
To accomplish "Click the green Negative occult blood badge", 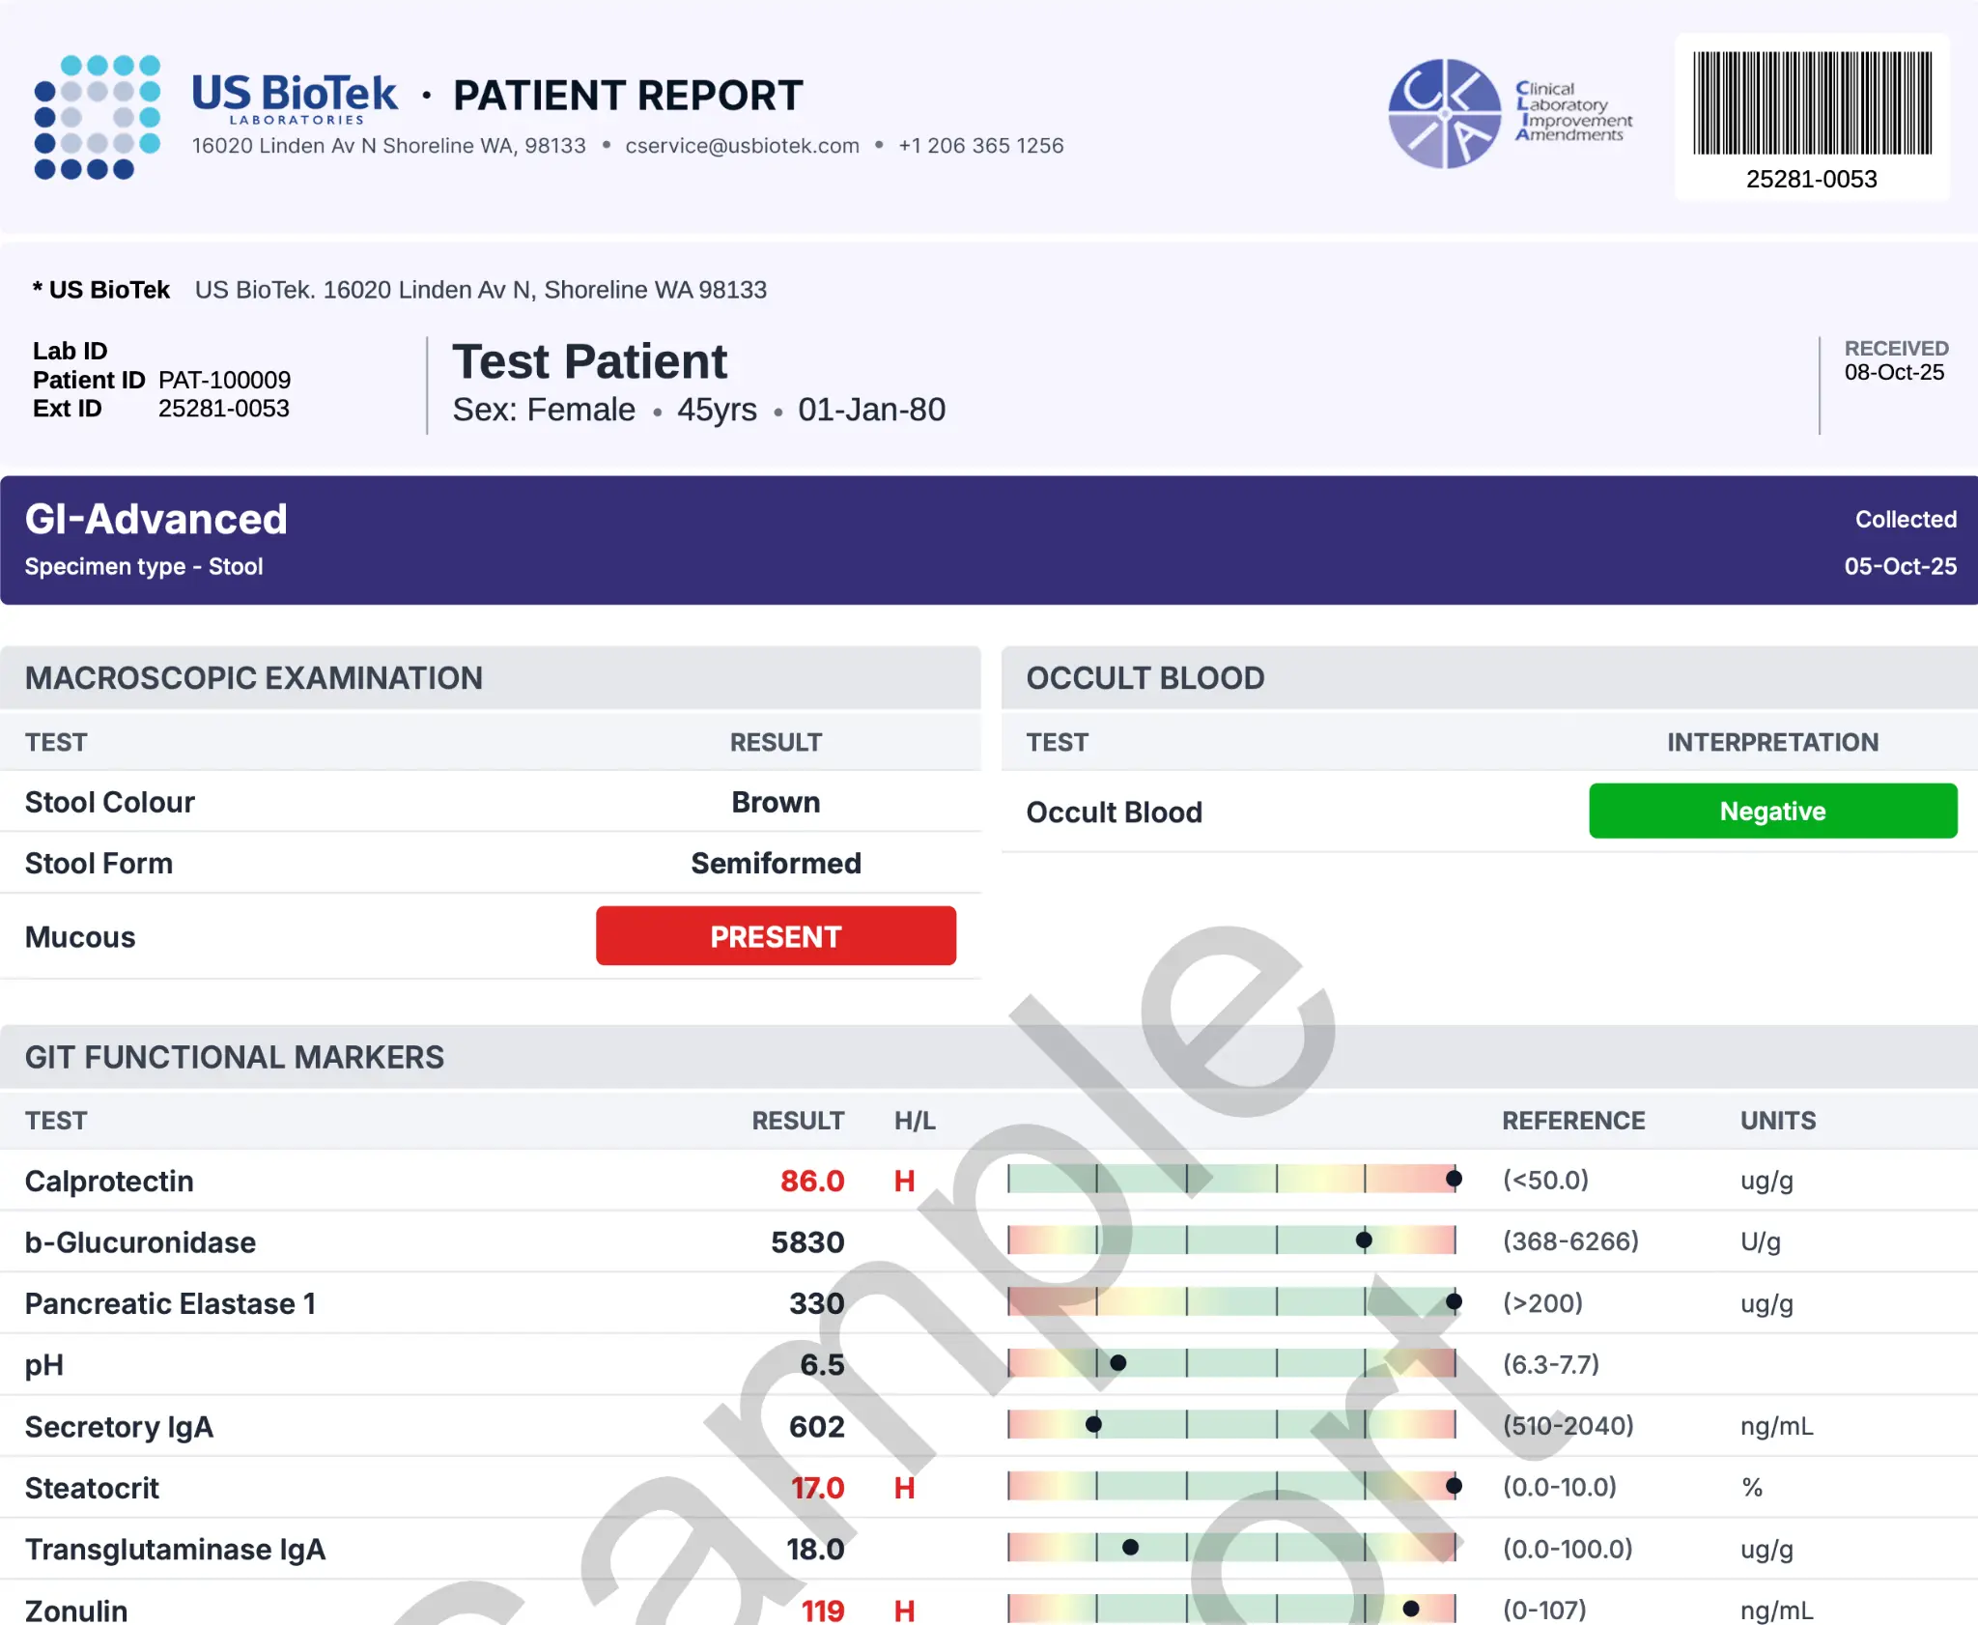I will 1772,812.
